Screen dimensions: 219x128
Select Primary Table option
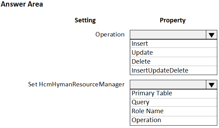pos(174,93)
